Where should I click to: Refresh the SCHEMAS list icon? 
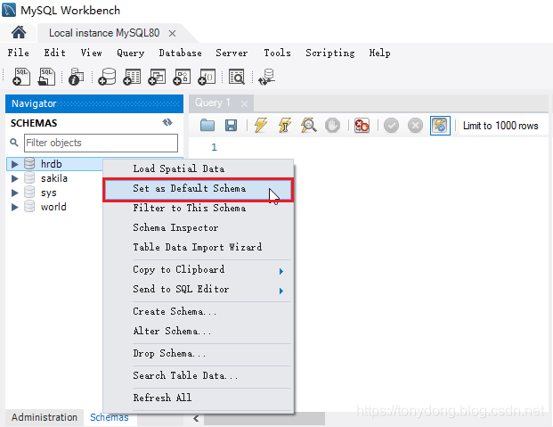coord(167,122)
